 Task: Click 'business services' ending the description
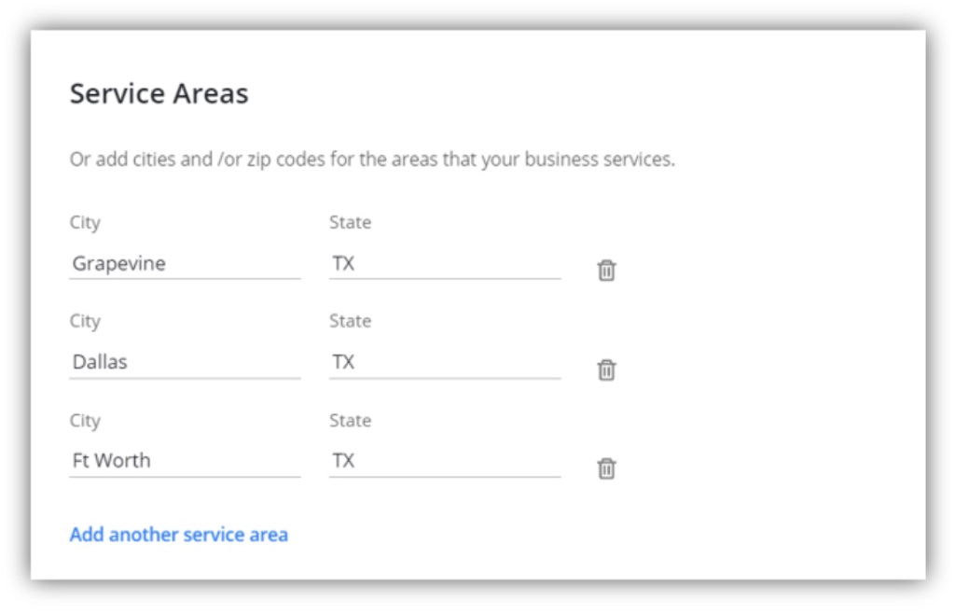coord(597,160)
